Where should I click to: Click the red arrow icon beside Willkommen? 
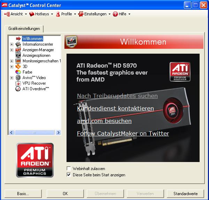point(18,39)
